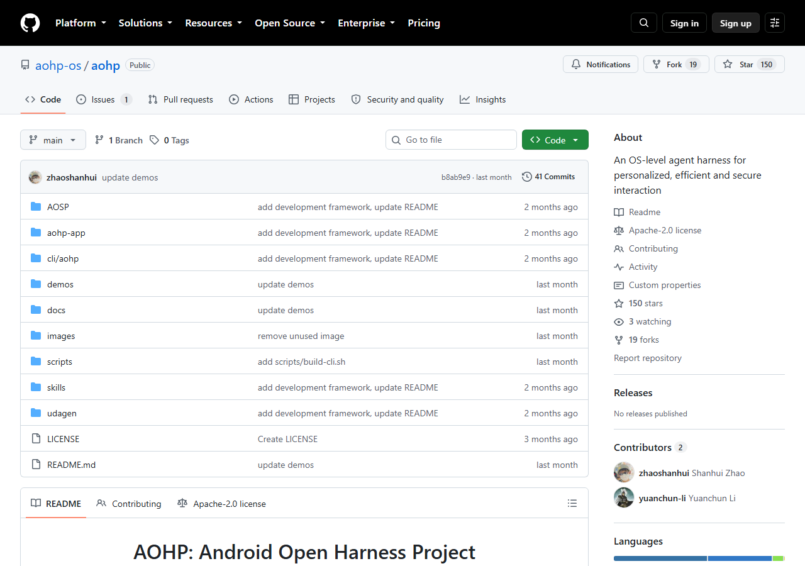This screenshot has width=805, height=566.
Task: Click the Notifications bell button
Action: (601, 64)
